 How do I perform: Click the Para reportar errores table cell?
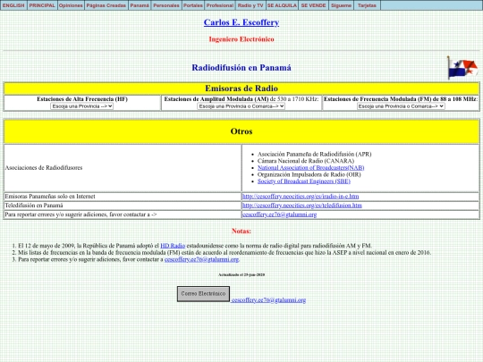pyautogui.click(x=123, y=215)
